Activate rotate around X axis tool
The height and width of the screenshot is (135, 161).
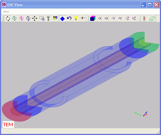pos(15,18)
